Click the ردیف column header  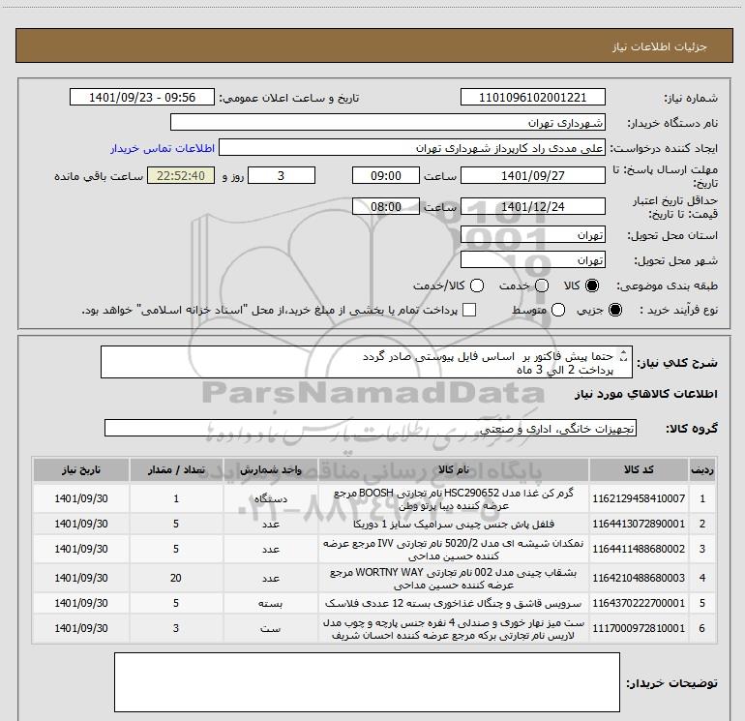coord(702,469)
